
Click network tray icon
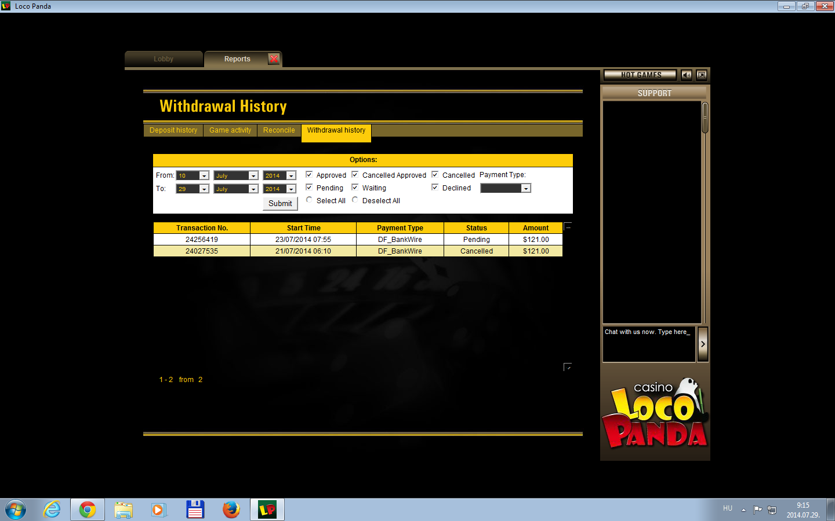tap(772, 510)
